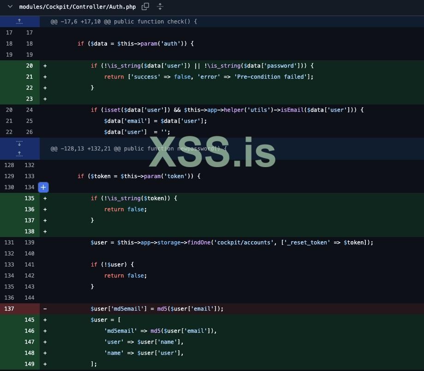Expand lines above check() hunk header

tap(19, 21)
